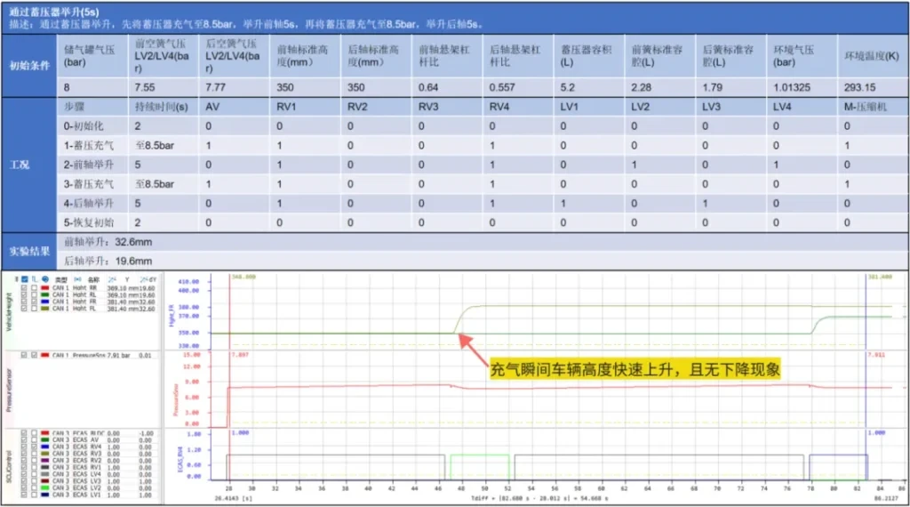Click the blue globe icon in list header
Image resolution: width=910 pixels, height=507 pixels.
44,278
